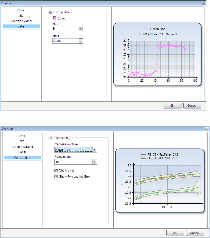Select Style in the bottom Chart Set dialog
The height and width of the screenshot is (238, 210).
[x=22, y=136]
